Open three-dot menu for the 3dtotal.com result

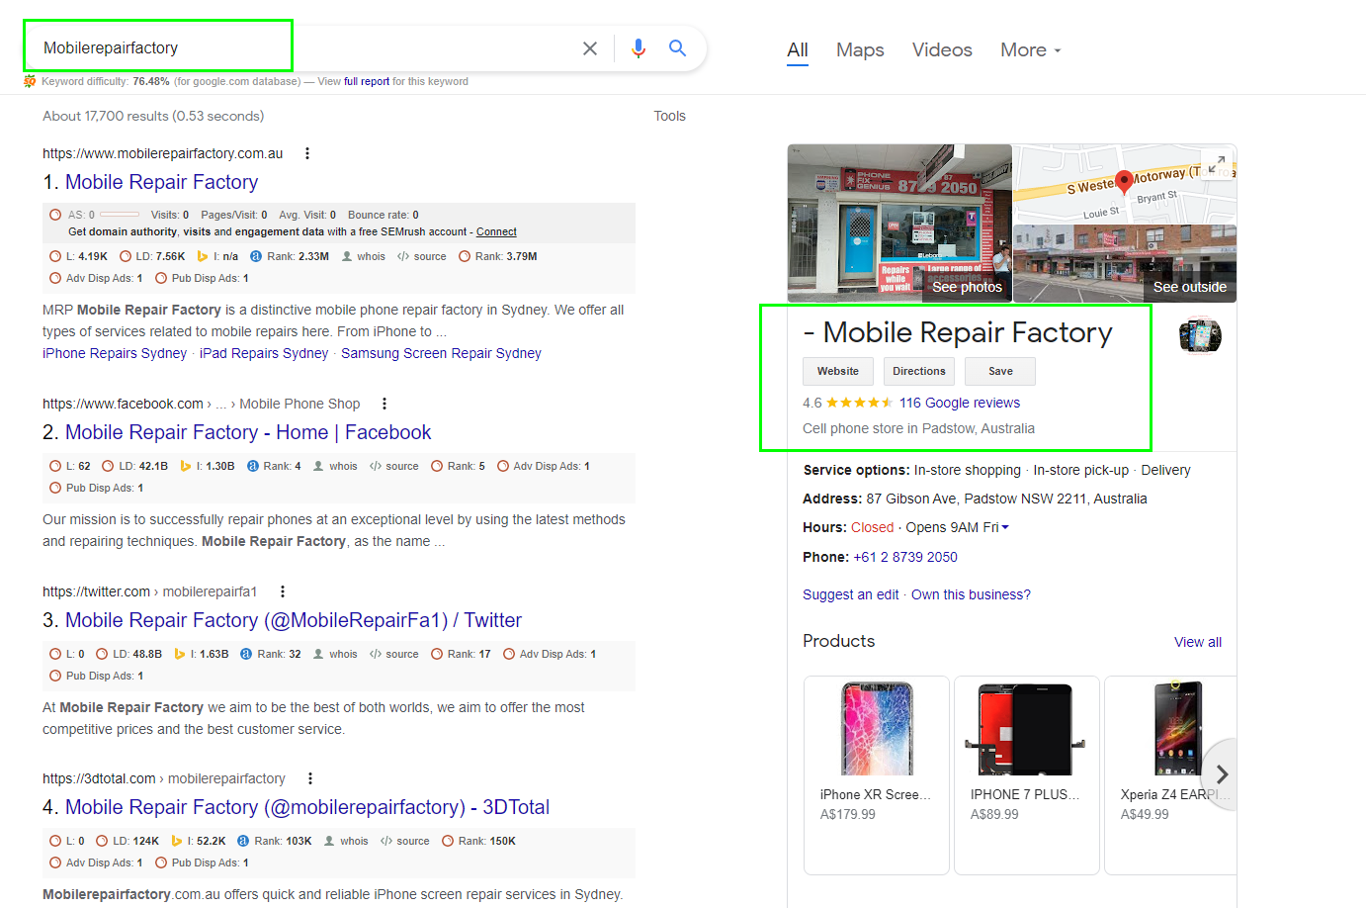tap(310, 778)
